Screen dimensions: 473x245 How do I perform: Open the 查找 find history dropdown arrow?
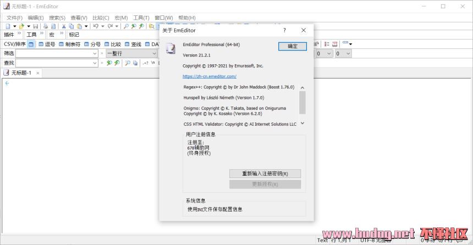(95, 63)
